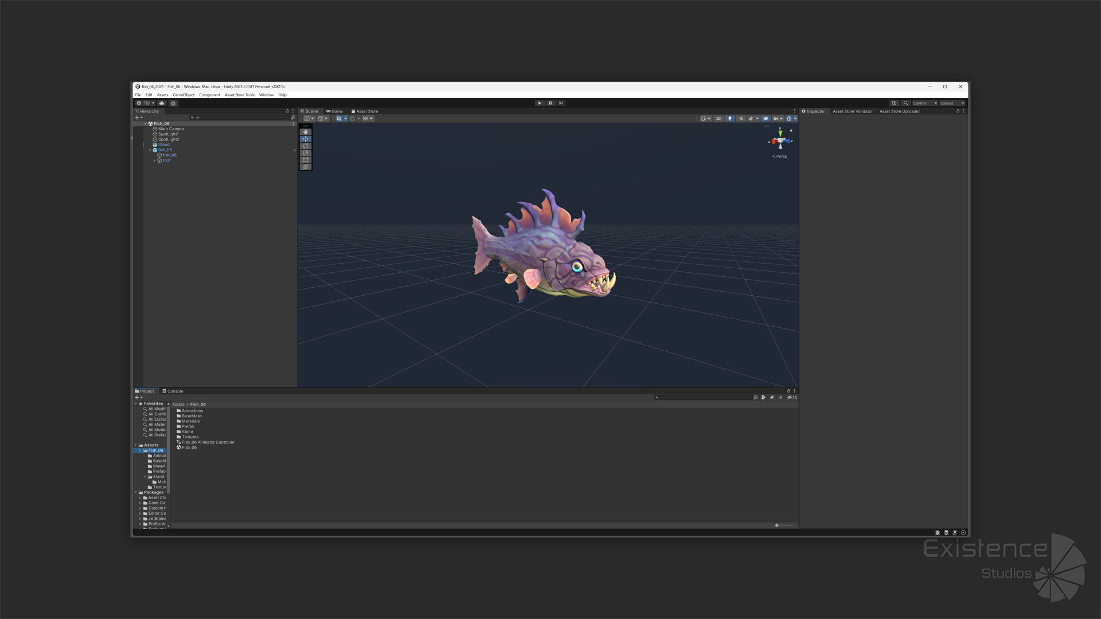Open the Layers dropdown

(925, 103)
